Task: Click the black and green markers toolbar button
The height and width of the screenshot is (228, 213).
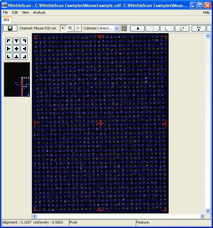Action: coord(199,28)
